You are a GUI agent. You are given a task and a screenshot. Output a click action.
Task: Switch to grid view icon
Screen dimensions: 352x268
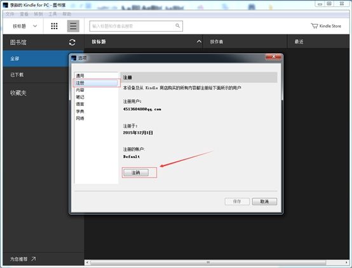tap(54, 26)
